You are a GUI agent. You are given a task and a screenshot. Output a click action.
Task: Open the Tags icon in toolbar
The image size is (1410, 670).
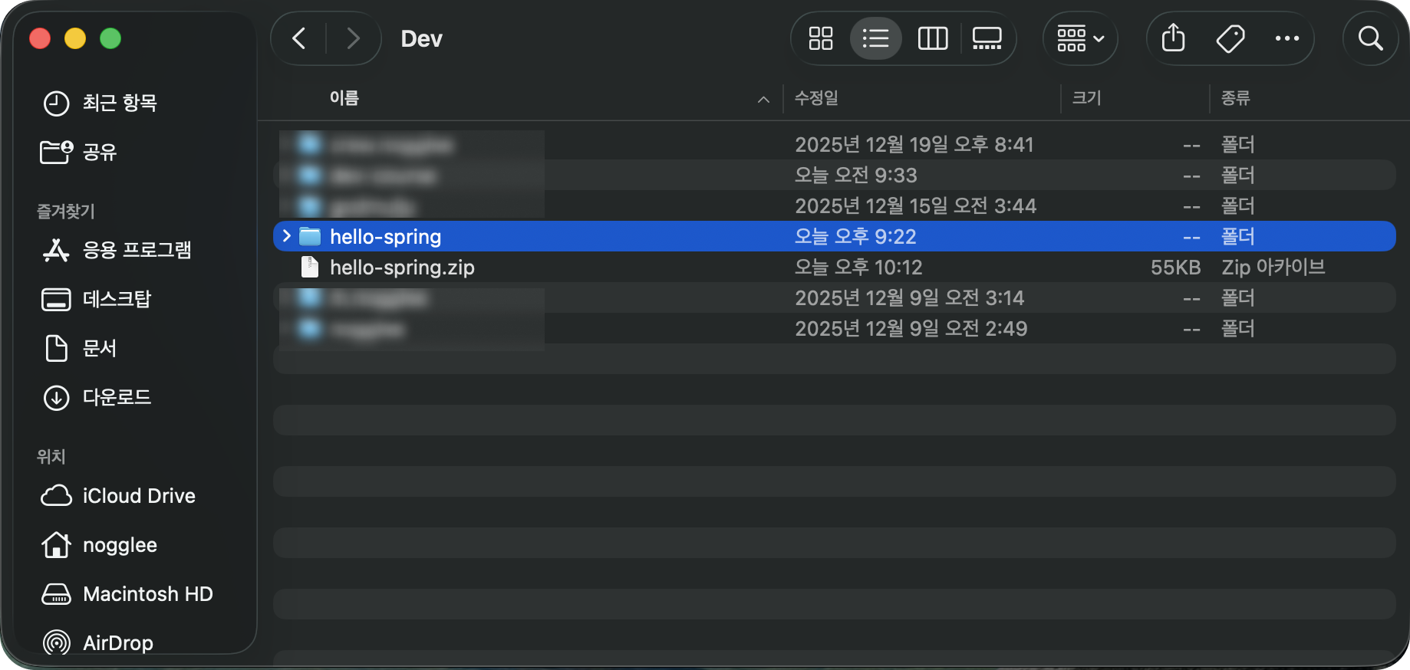click(1230, 38)
